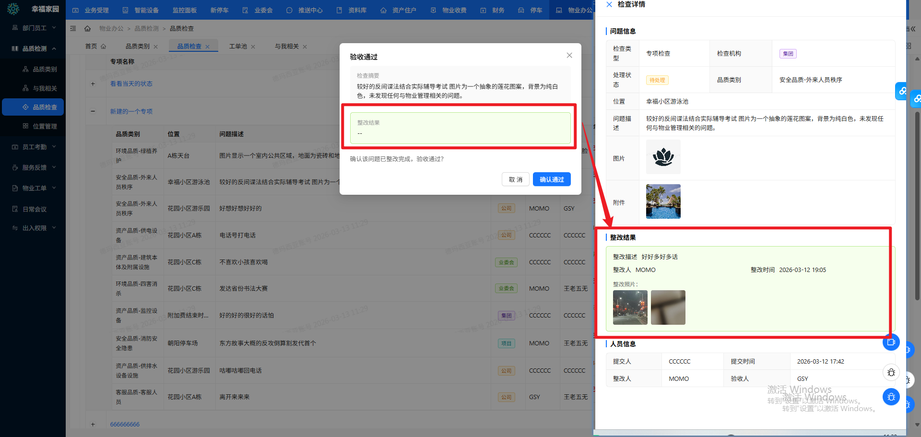
Task: Click the white bug icon floating button
Action: pyautogui.click(x=891, y=372)
